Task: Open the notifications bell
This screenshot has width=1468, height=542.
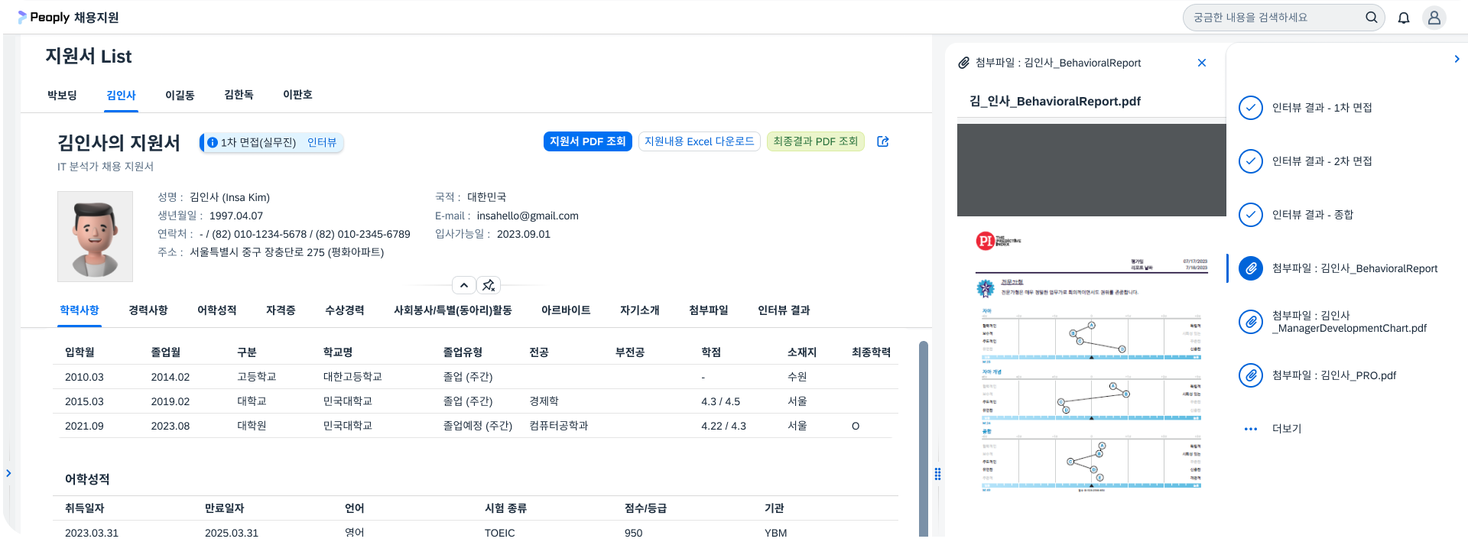Action: [x=1404, y=18]
